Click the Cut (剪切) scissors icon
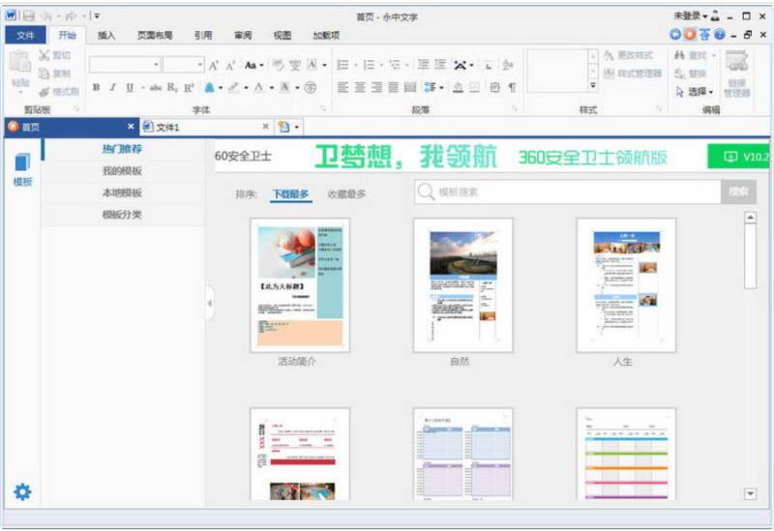The width and height of the screenshot is (774, 531). click(x=44, y=55)
